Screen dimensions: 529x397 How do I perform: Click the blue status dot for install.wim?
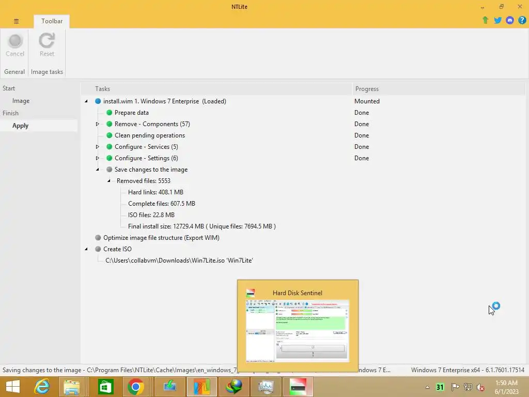tap(98, 101)
